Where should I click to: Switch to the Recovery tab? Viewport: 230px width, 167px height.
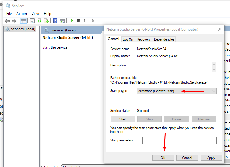point(144,39)
